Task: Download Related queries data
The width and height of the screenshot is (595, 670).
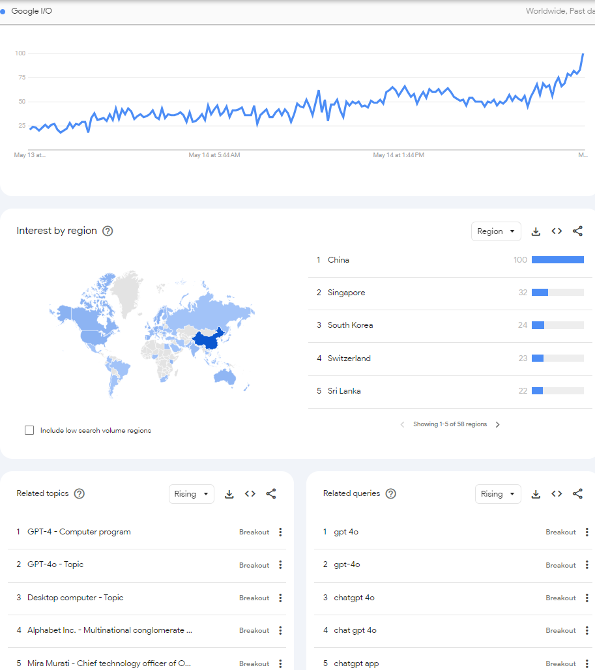Action: click(536, 494)
